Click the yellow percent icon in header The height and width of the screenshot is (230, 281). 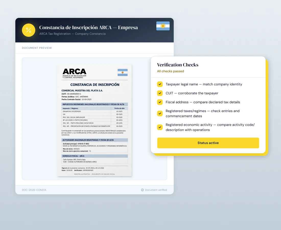point(29,30)
